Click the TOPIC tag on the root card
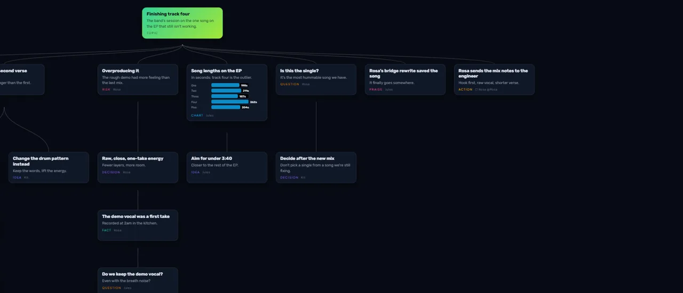The width and height of the screenshot is (683, 293). tap(152, 33)
